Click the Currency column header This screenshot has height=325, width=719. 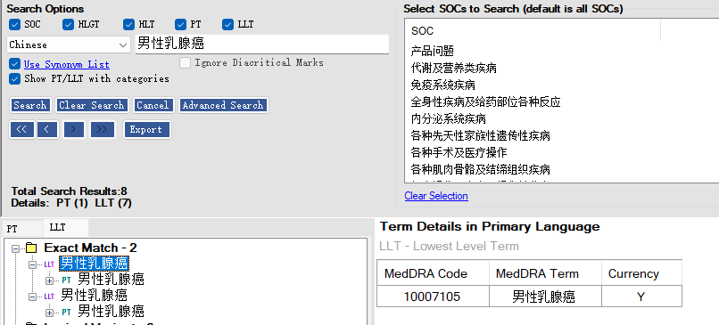[641, 273]
